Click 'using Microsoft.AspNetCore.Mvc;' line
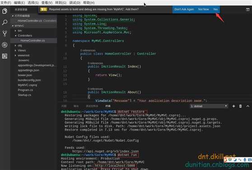The width and height of the screenshot is (252, 170). click(x=102, y=32)
